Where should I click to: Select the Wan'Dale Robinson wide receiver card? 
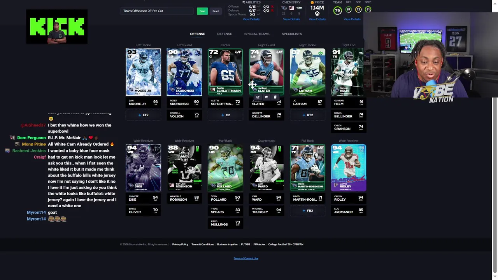pos(184,168)
